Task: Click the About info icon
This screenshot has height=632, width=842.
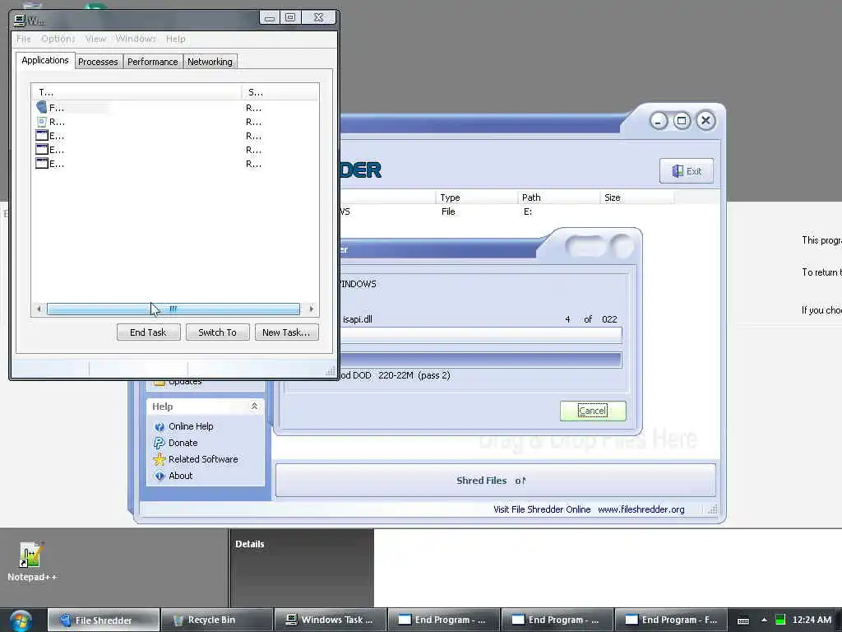Action: [x=160, y=476]
